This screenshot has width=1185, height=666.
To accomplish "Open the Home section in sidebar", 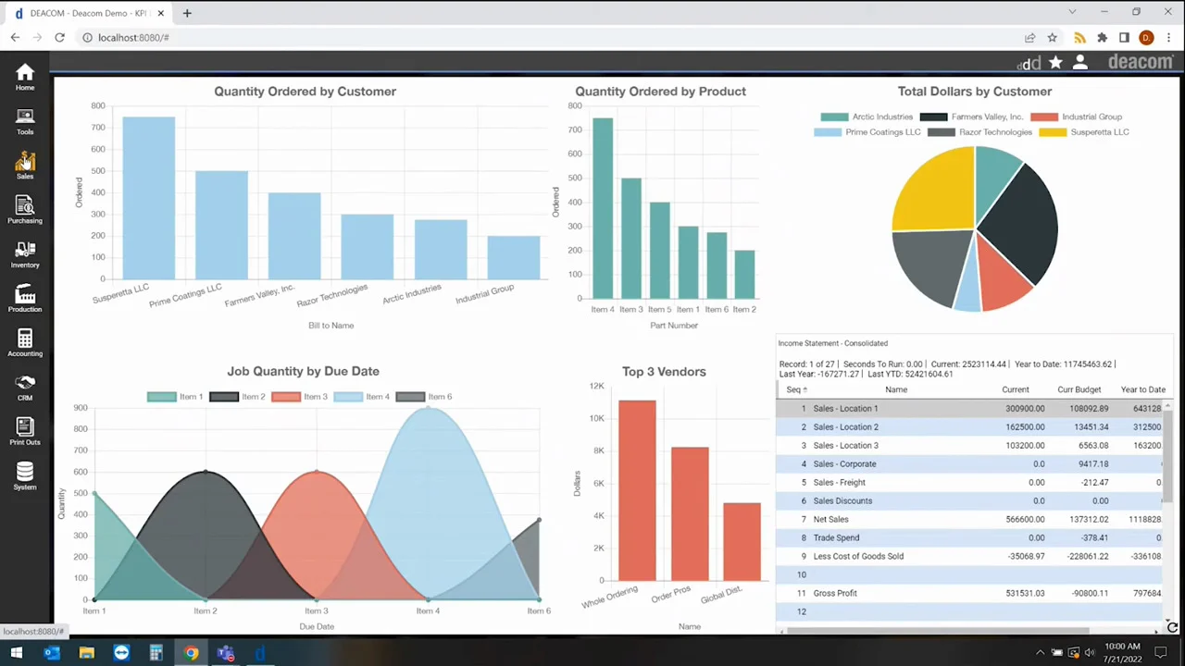I will click(x=25, y=77).
